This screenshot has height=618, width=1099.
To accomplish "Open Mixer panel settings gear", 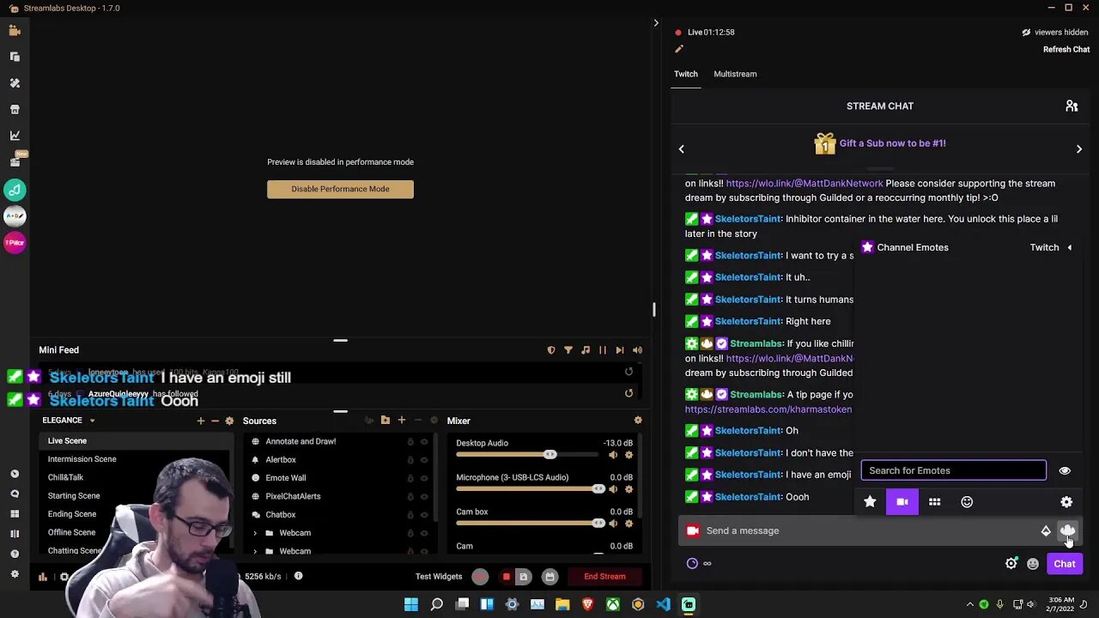I will 638,421.
